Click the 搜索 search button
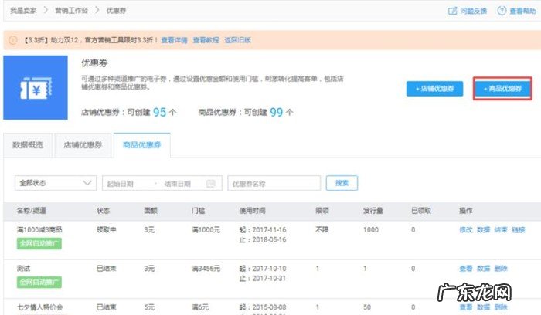 [342, 183]
